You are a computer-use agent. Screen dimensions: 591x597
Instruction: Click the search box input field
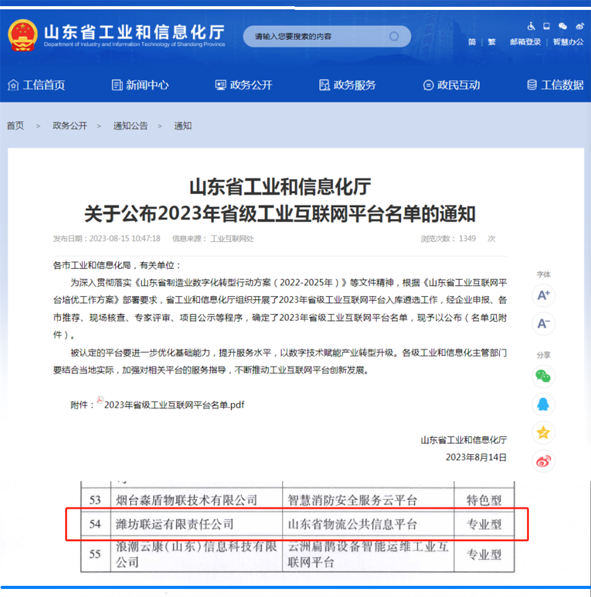pyautogui.click(x=327, y=36)
